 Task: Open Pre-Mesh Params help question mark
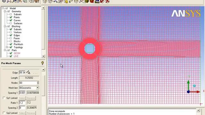[42, 63]
